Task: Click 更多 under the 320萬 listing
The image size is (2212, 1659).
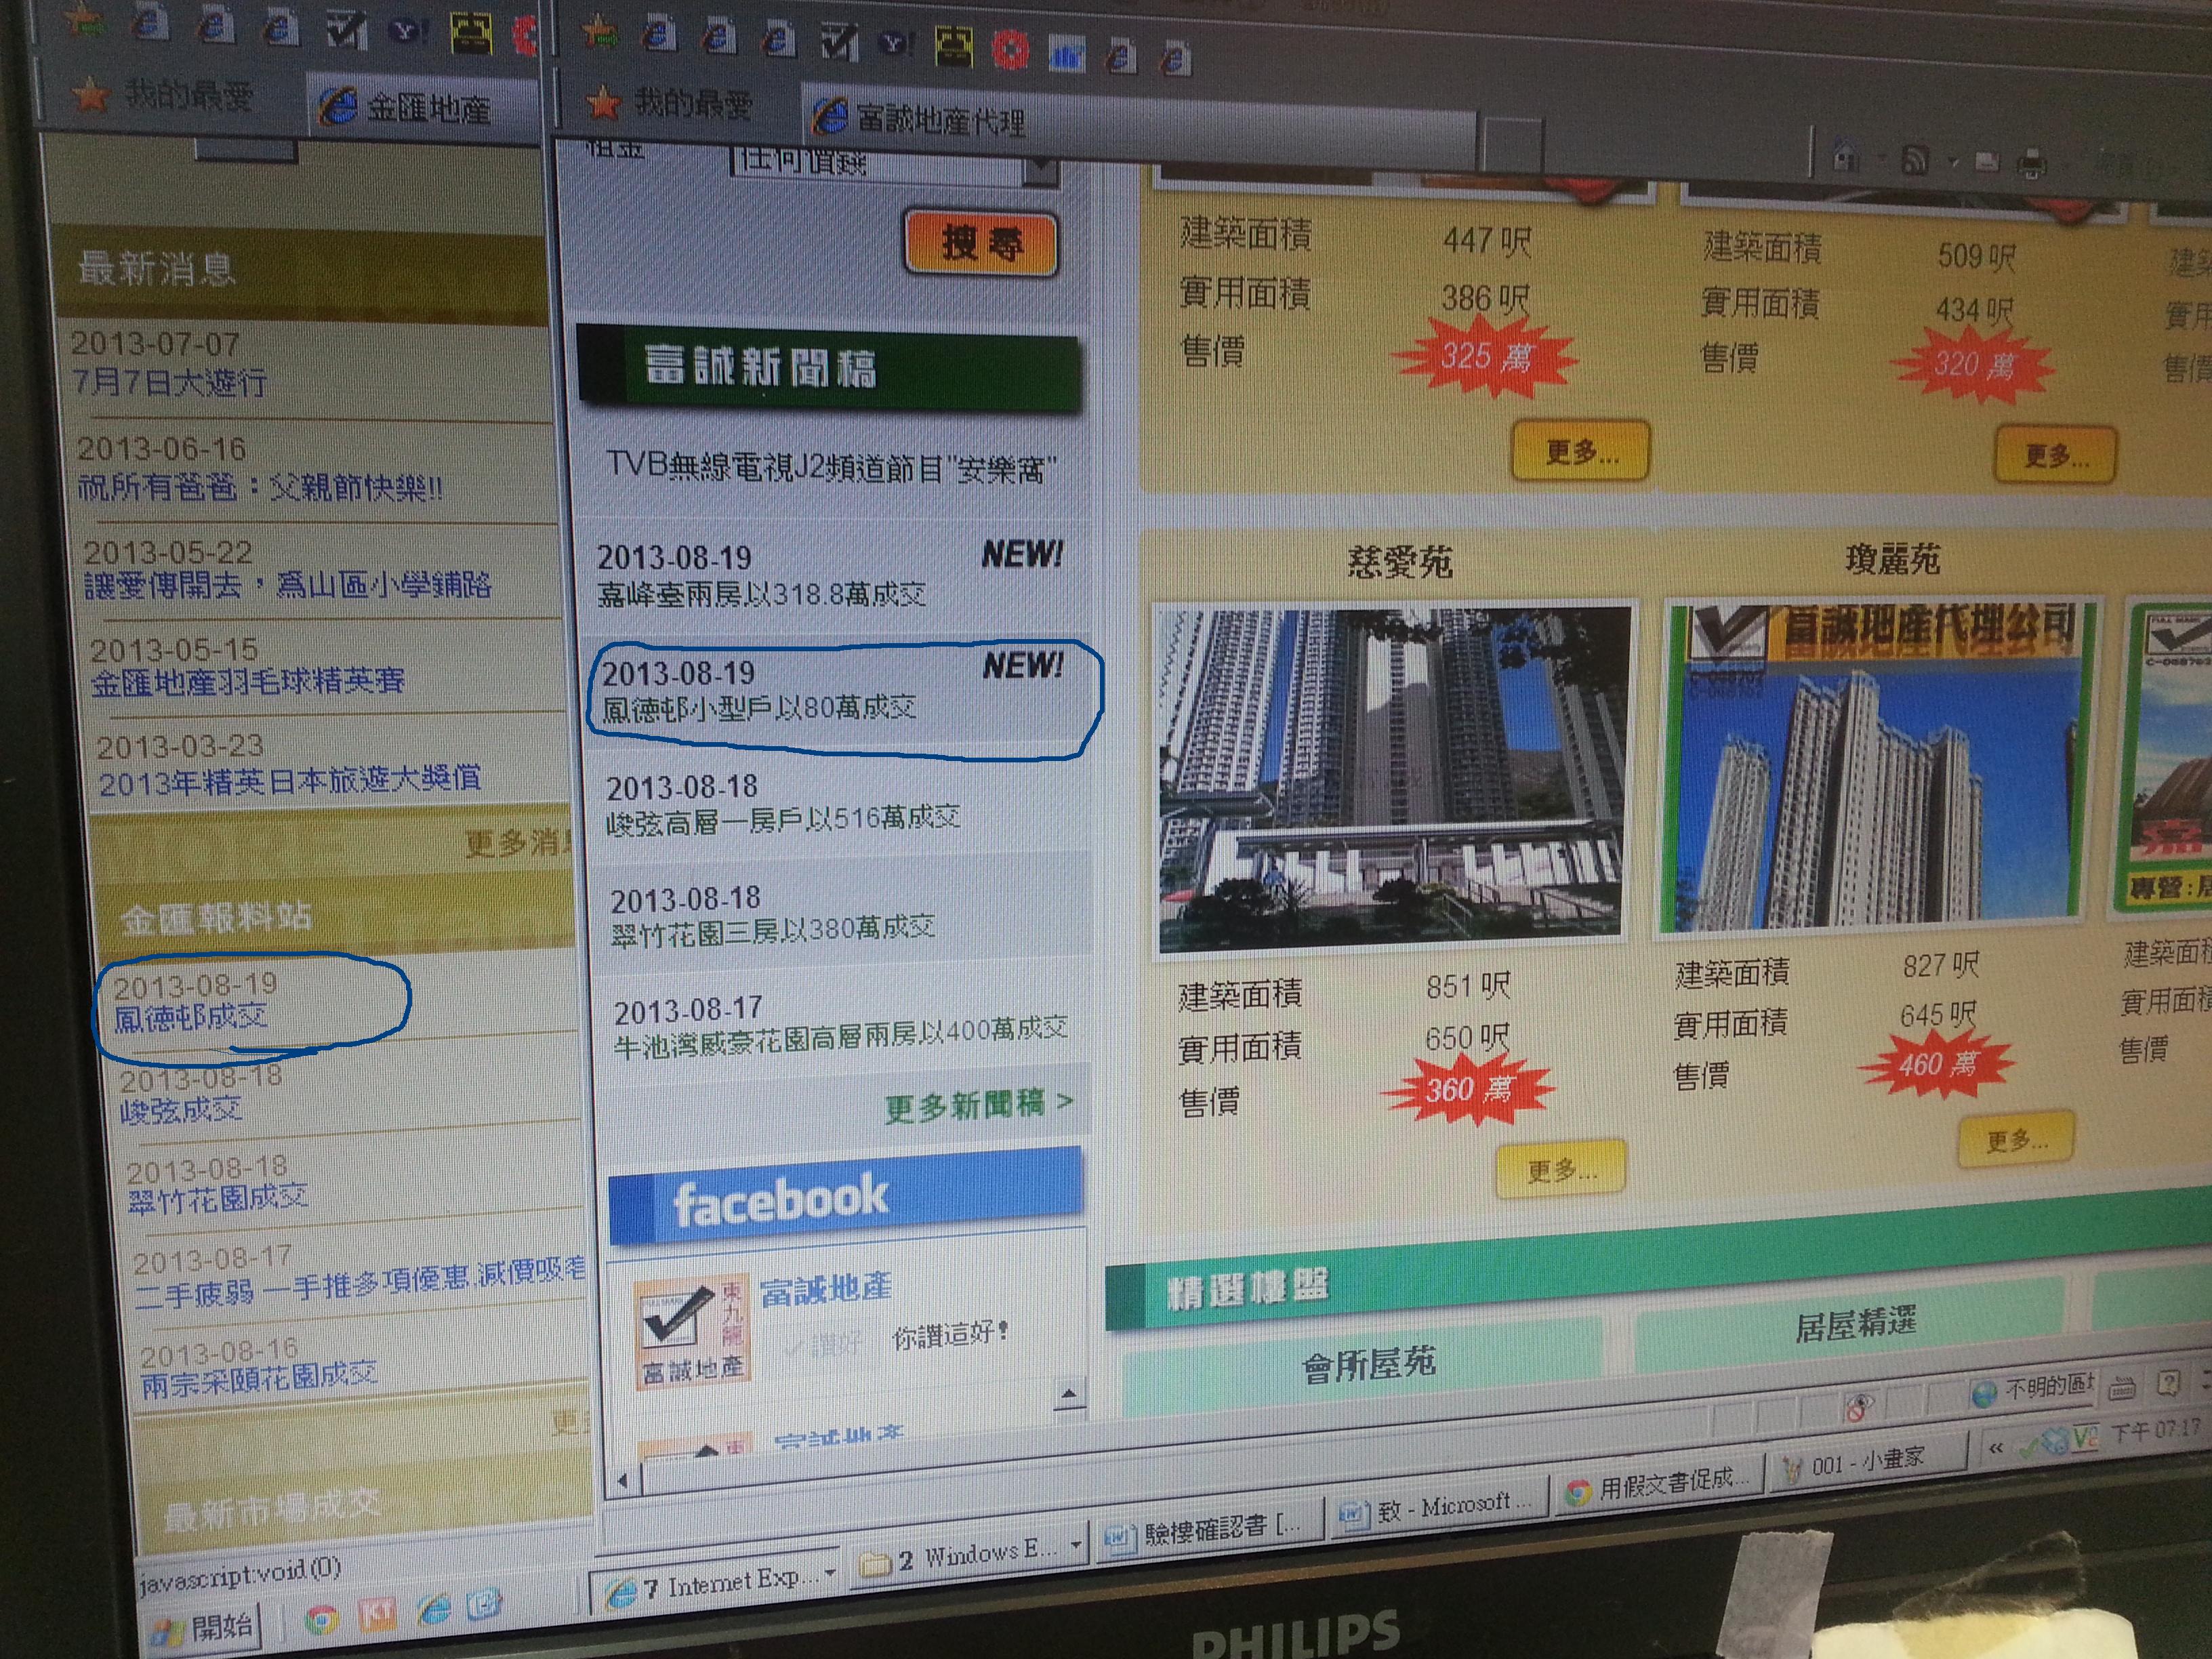Action: coord(2056,456)
